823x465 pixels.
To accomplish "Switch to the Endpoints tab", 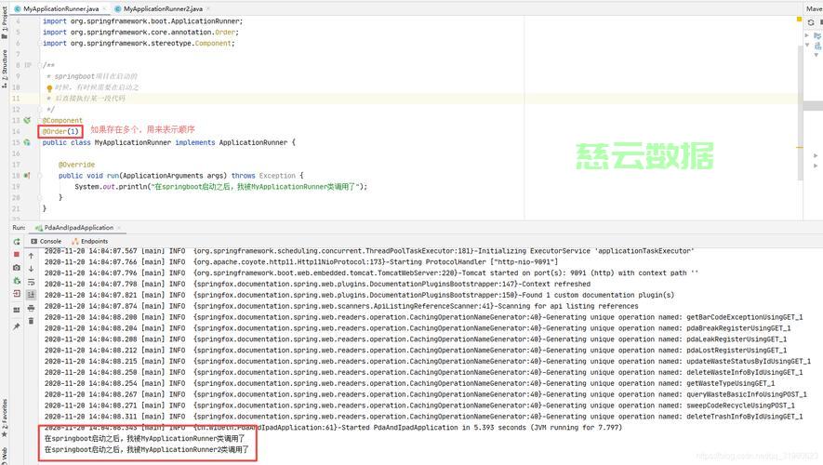I will pos(90,242).
